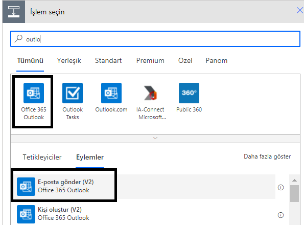
Task: Select the Office 365 Outlook connector icon
Action: click(x=34, y=93)
